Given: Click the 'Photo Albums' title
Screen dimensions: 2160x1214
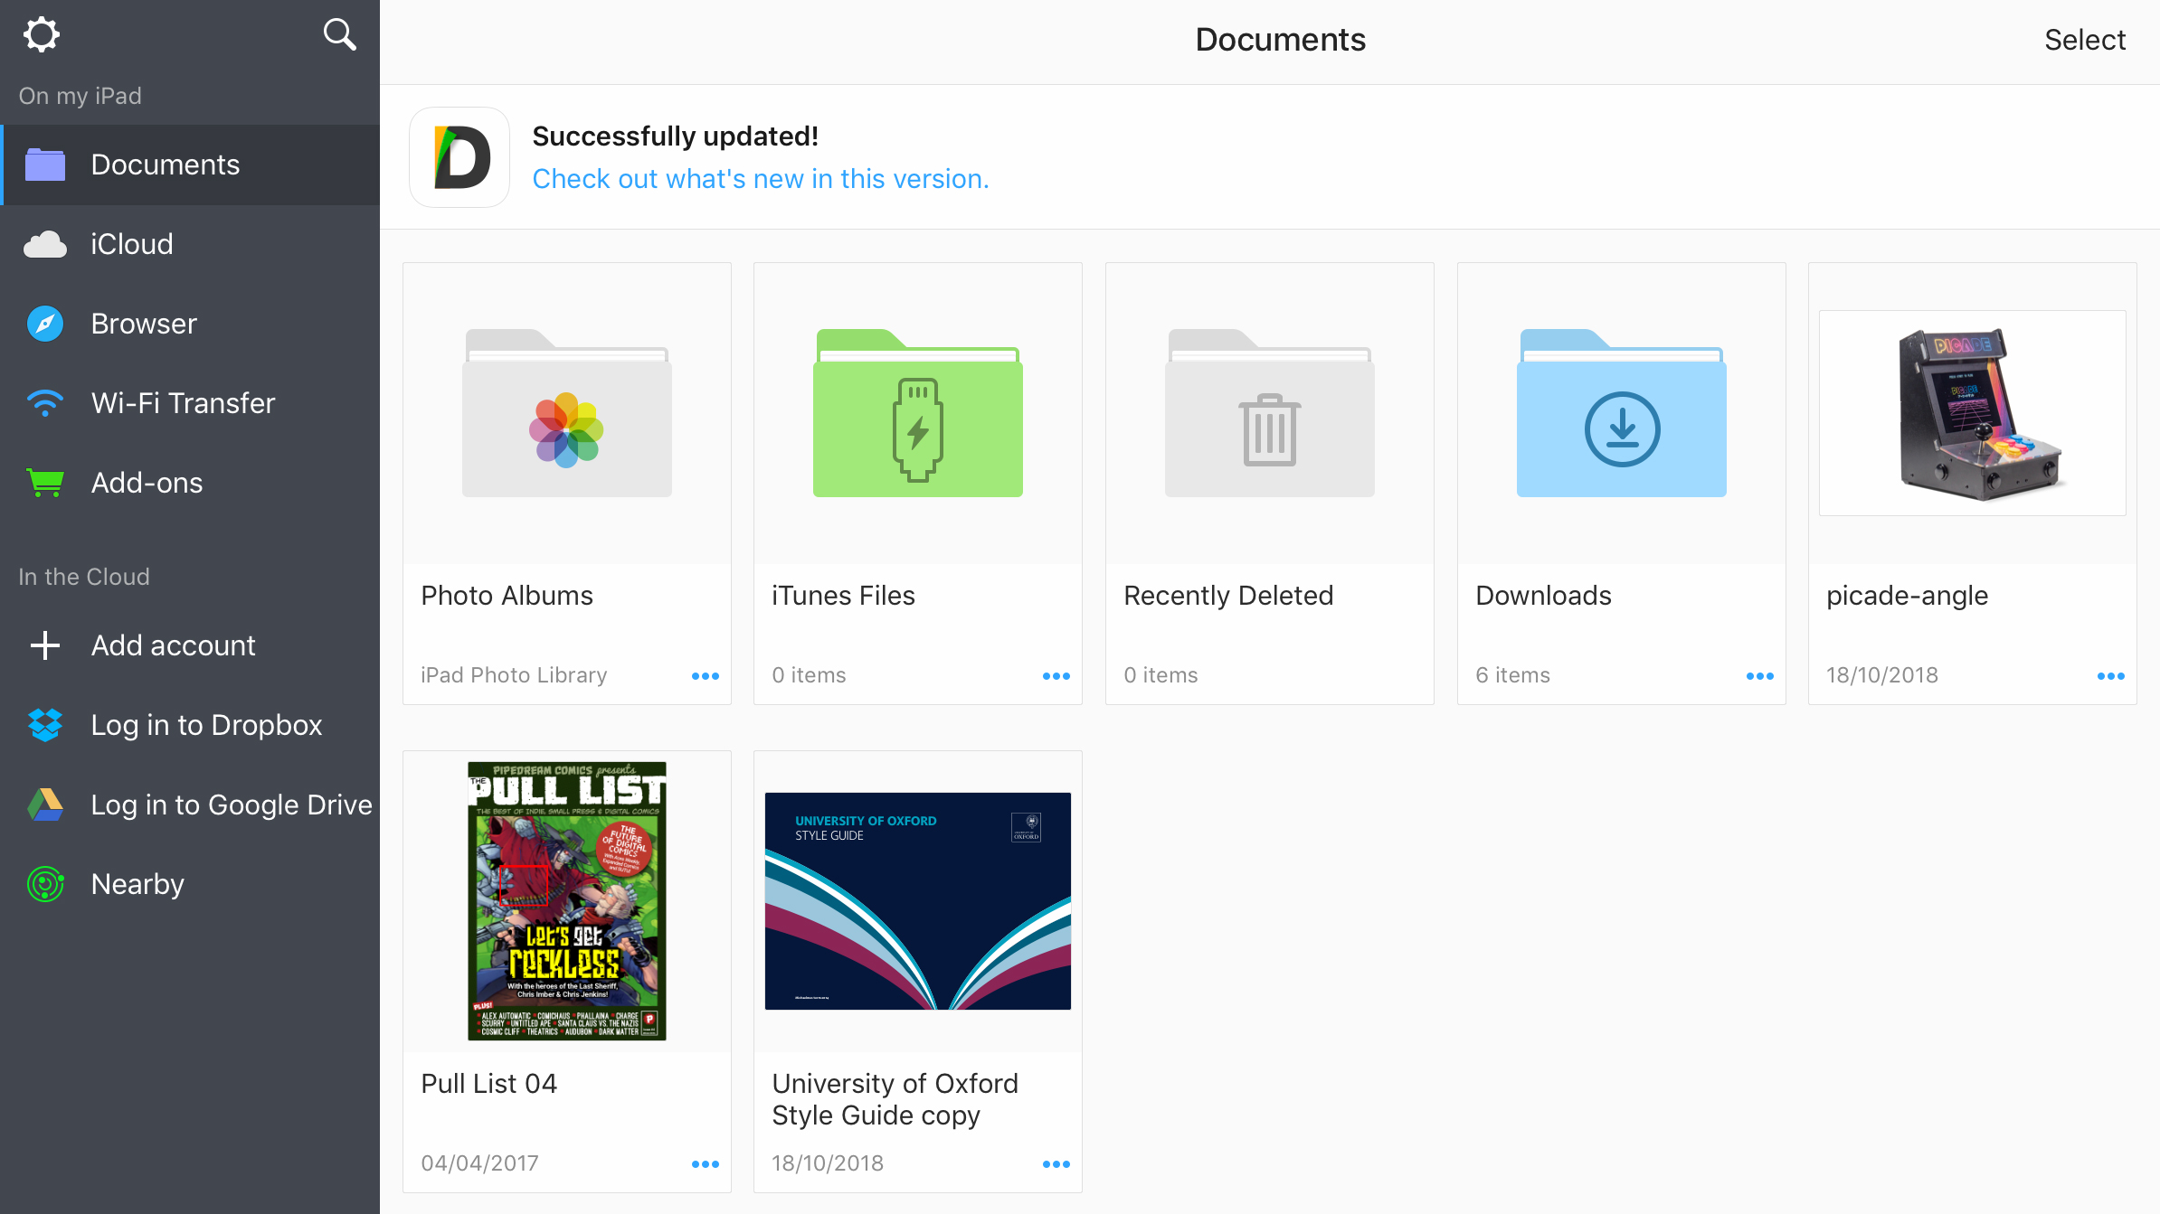Looking at the screenshot, I should point(507,596).
